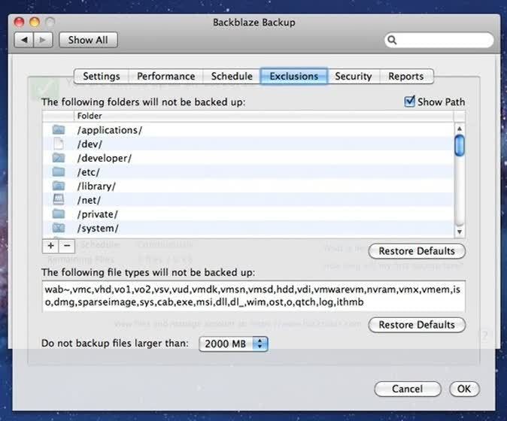Click the Show All button
Image resolution: width=507 pixels, height=421 pixels.
(x=88, y=40)
